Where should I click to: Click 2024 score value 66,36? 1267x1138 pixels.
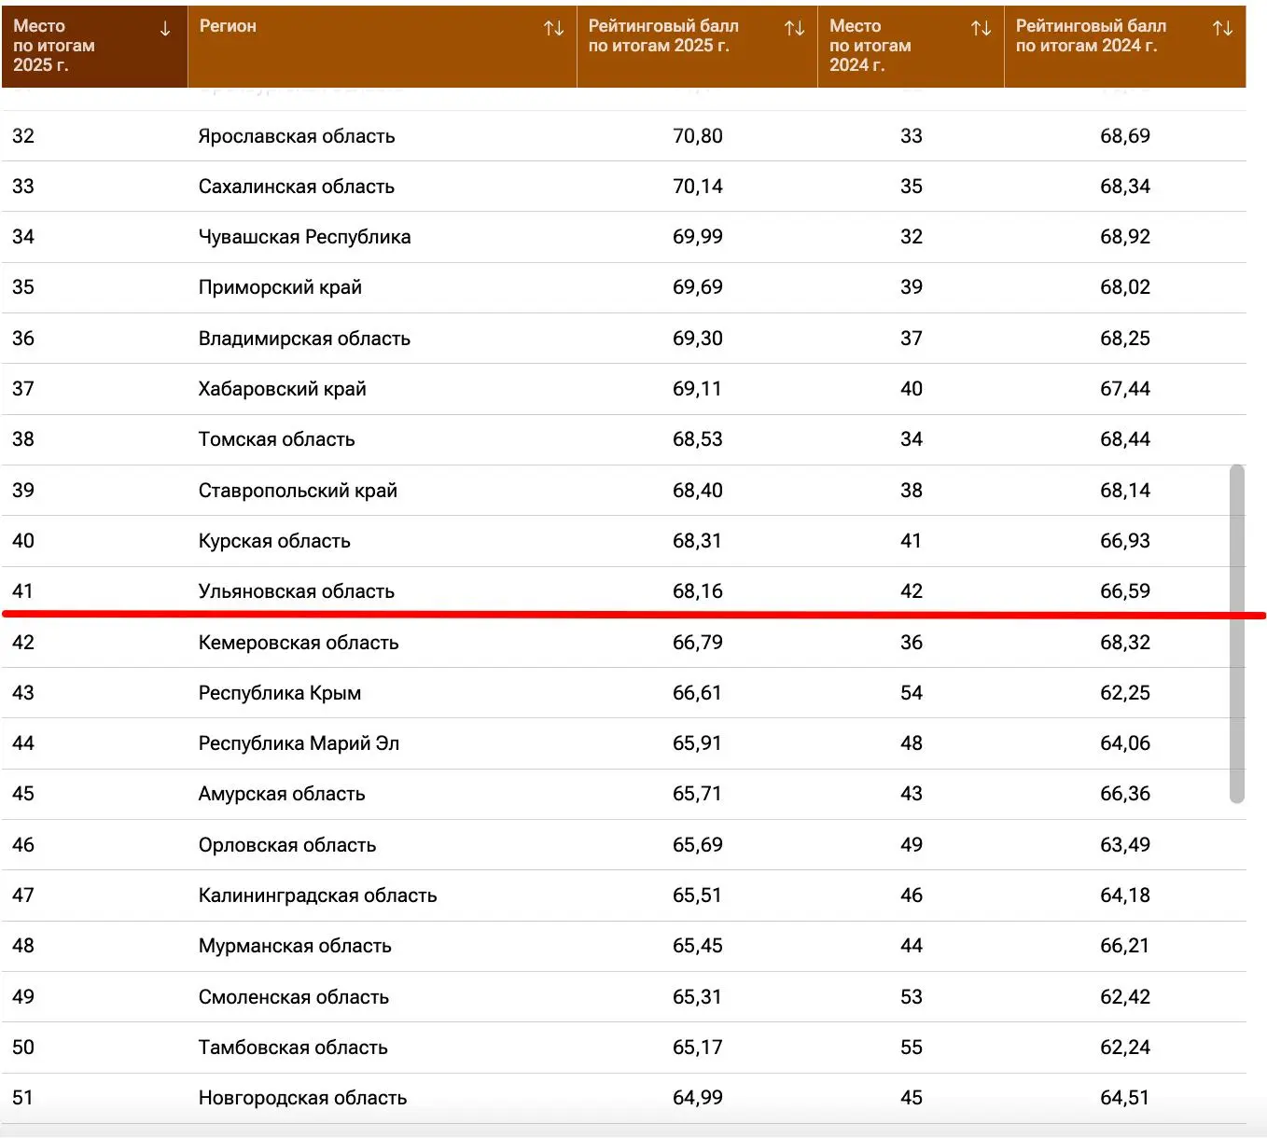pos(1125,794)
